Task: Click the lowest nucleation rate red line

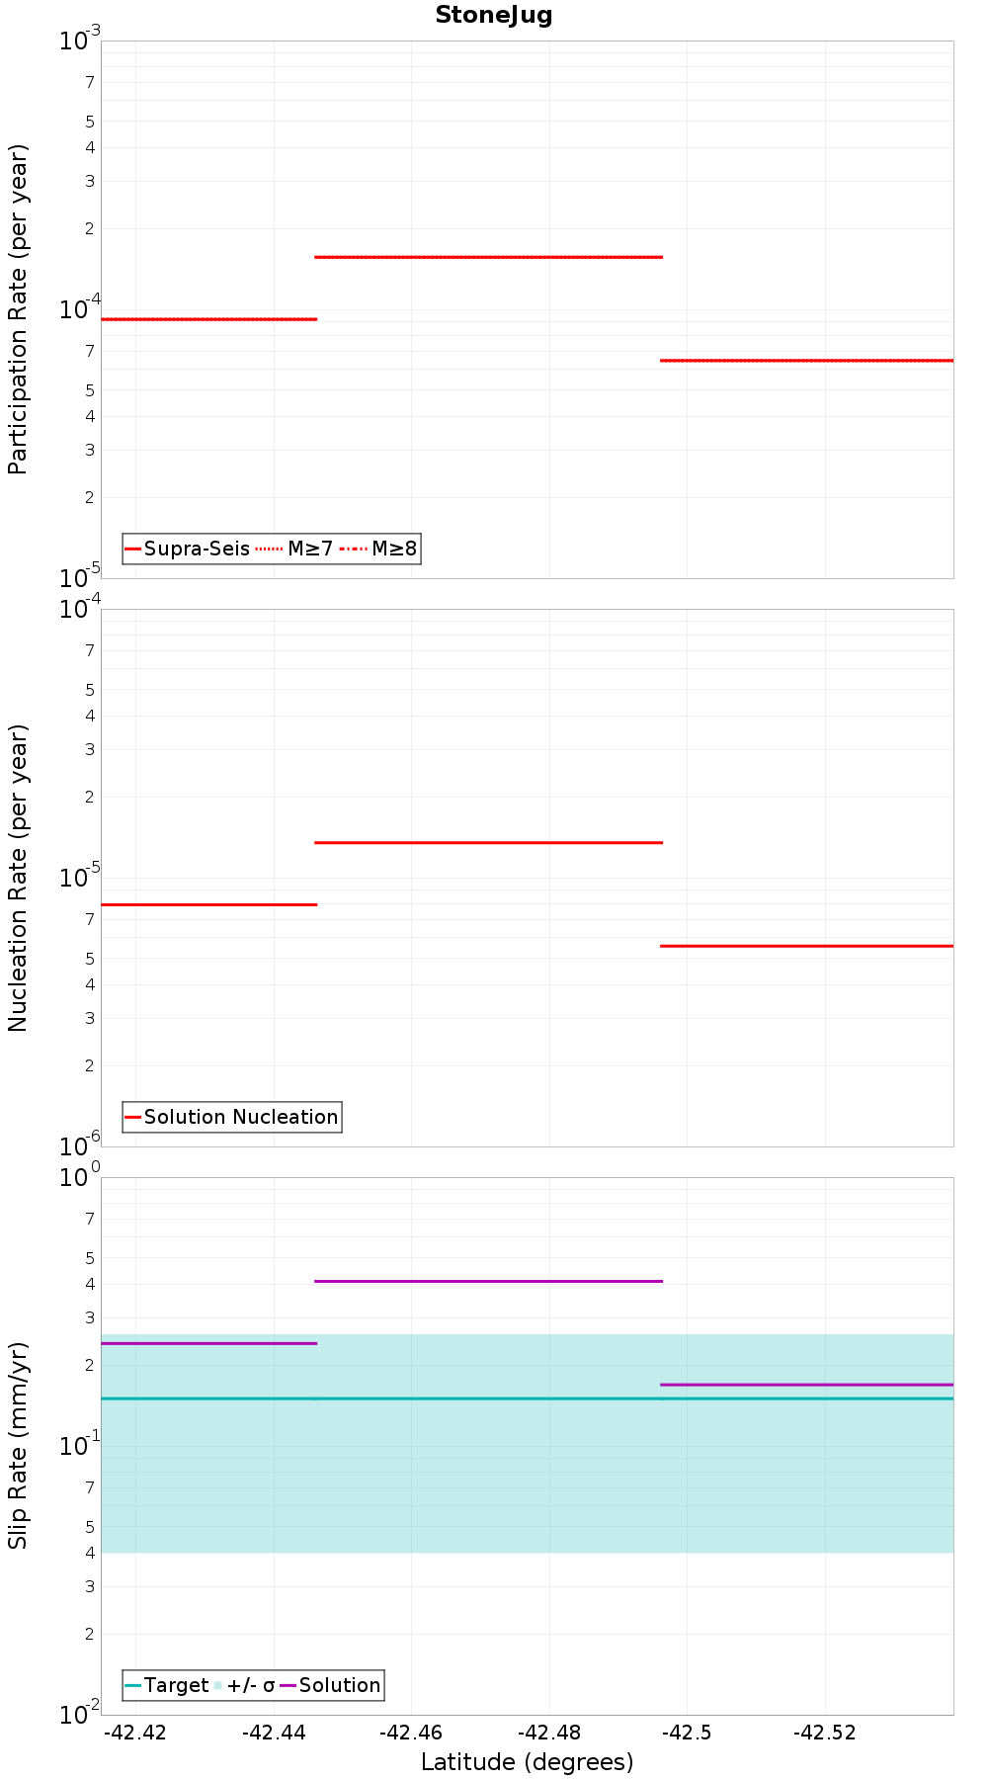Action: [806, 946]
